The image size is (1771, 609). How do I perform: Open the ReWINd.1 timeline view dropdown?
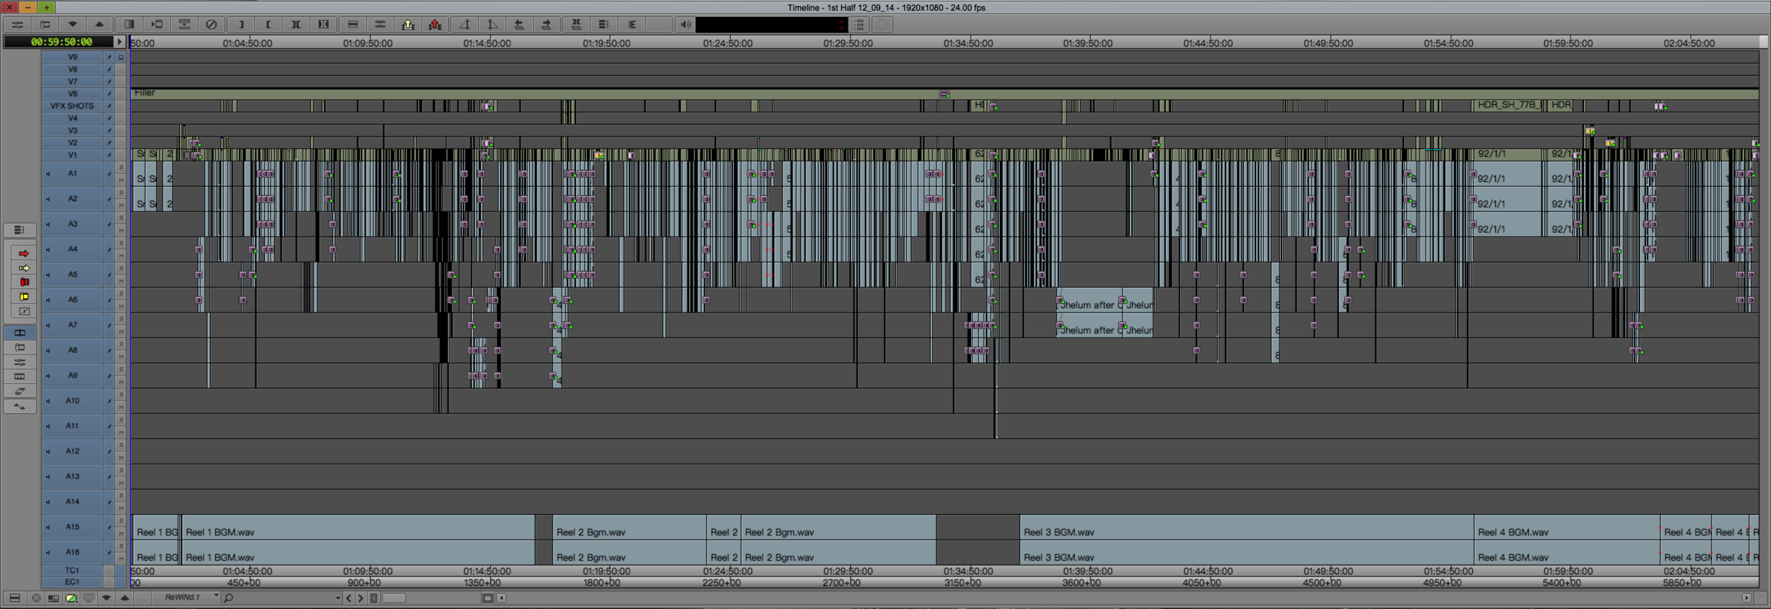186,598
